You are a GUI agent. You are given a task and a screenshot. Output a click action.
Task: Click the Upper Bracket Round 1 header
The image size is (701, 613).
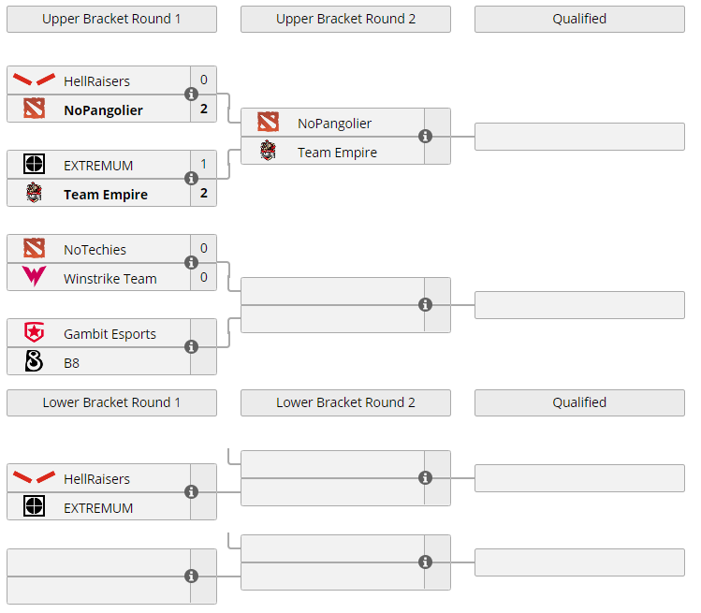pyautogui.click(x=111, y=19)
